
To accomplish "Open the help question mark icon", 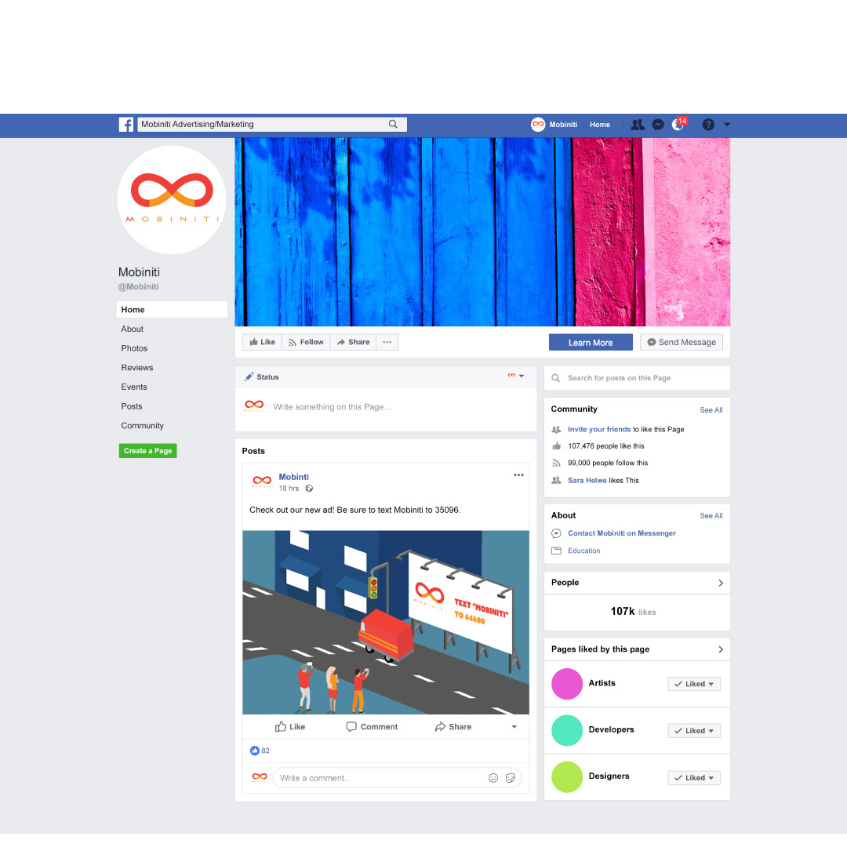I will (x=708, y=125).
